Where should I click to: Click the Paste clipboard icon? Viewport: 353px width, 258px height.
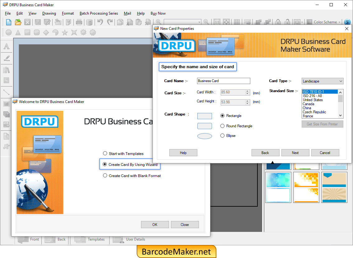[x=139, y=22]
